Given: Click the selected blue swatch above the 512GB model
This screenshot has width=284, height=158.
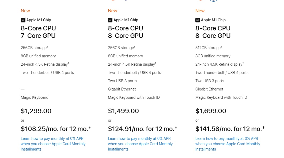Looking at the screenshot, I should pos(214,0).
